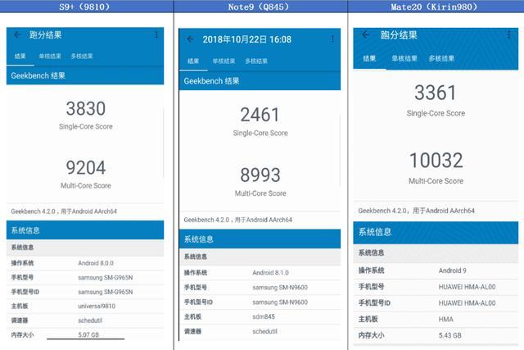Click Geekbench 4.2.0 version line in S9+ panel
The height and width of the screenshot is (350, 524).
click(x=64, y=211)
